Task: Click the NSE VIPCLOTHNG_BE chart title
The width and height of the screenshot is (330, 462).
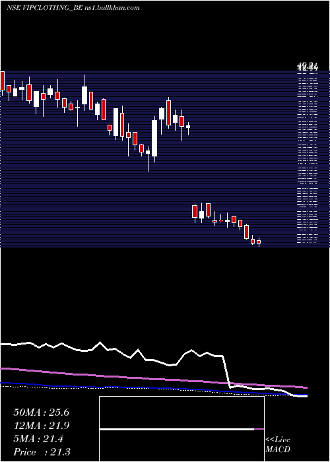Action: point(73,8)
